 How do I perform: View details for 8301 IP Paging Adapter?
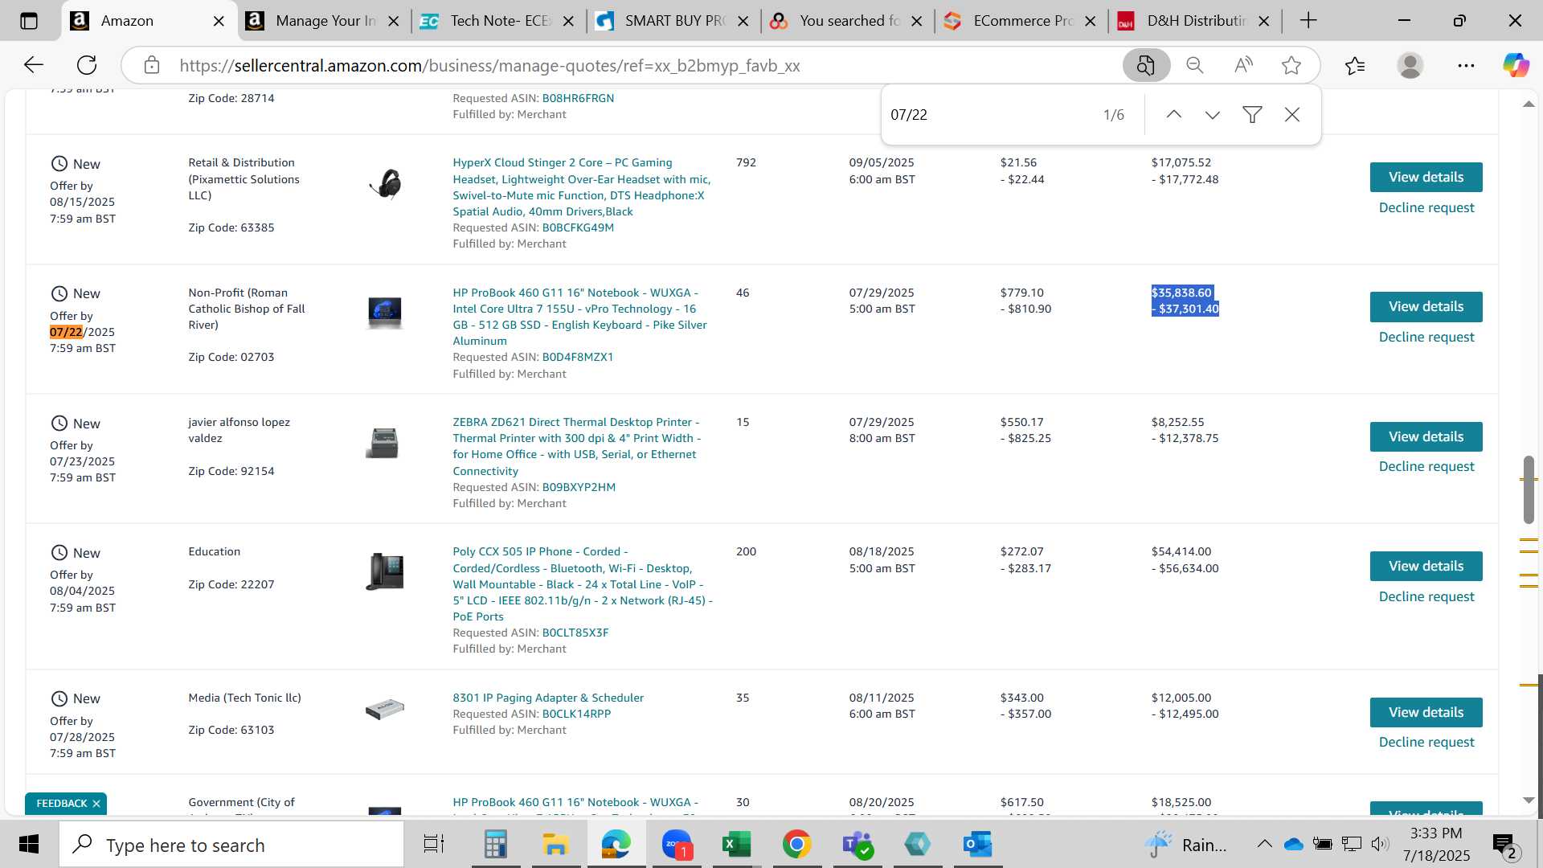coord(1426,712)
